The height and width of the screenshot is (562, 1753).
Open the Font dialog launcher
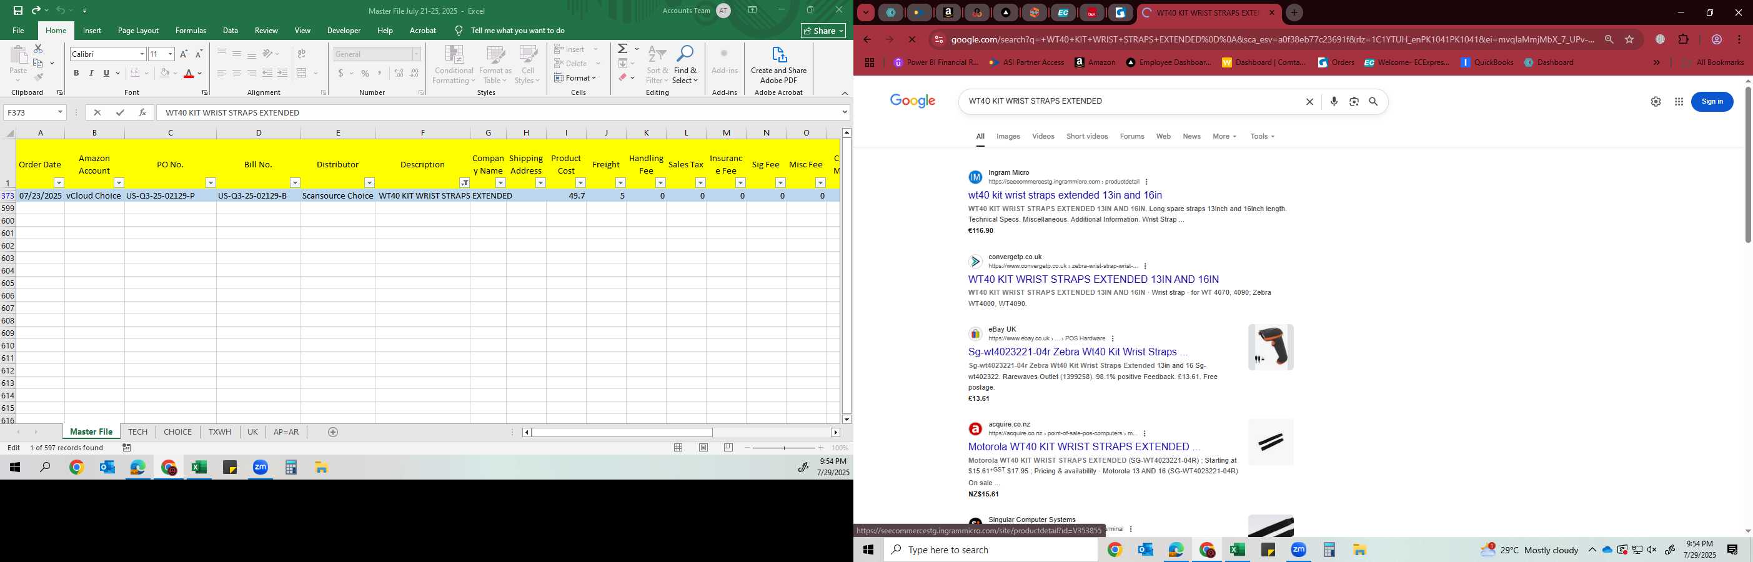click(205, 92)
